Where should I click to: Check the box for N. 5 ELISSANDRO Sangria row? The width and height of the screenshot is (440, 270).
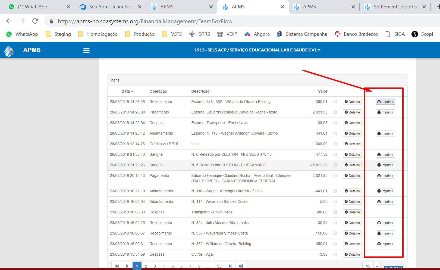[335, 165]
